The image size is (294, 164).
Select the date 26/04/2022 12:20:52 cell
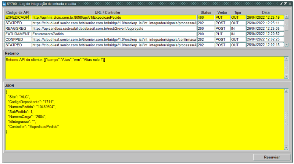[265, 34]
